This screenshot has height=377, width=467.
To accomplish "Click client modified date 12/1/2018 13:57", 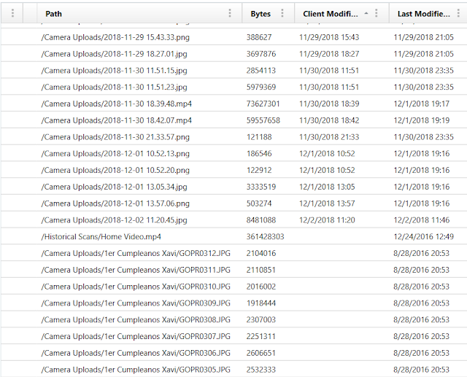I will 327,203.
